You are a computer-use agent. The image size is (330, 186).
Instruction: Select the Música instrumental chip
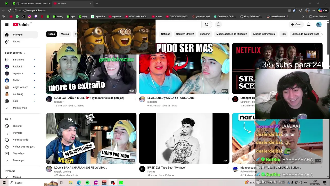click(264, 34)
